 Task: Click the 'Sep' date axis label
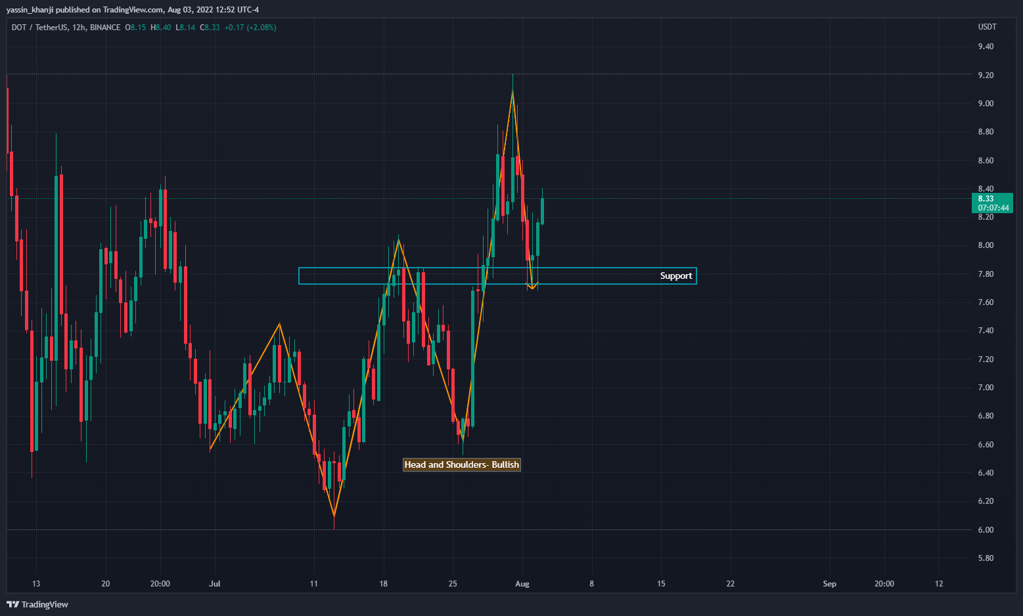point(830,584)
